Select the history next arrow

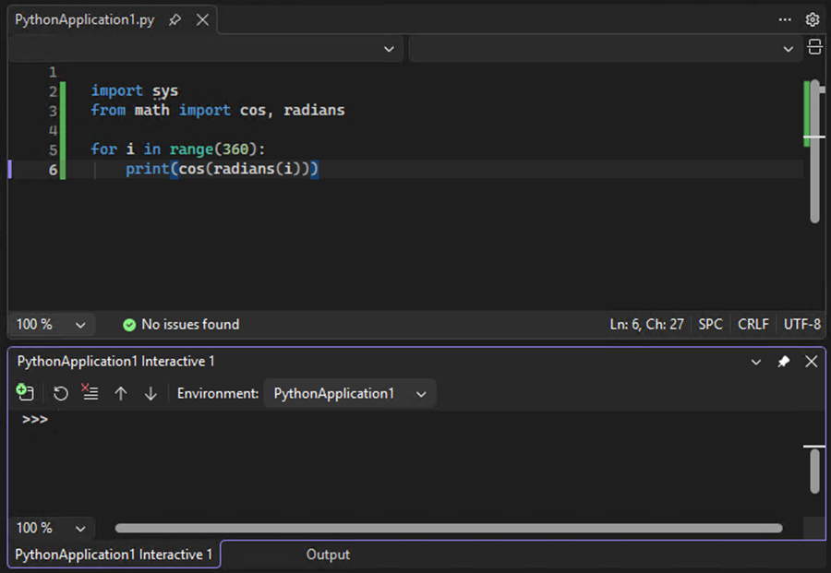pyautogui.click(x=151, y=393)
